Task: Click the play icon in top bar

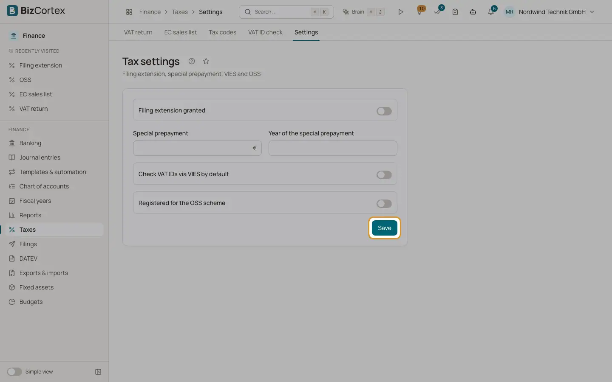Action: coord(400,12)
